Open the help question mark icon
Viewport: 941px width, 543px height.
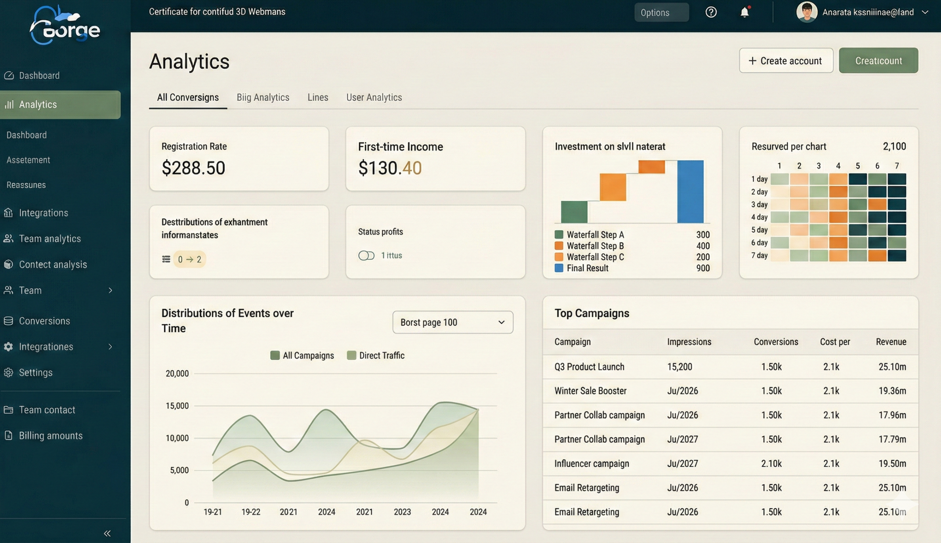pos(711,12)
